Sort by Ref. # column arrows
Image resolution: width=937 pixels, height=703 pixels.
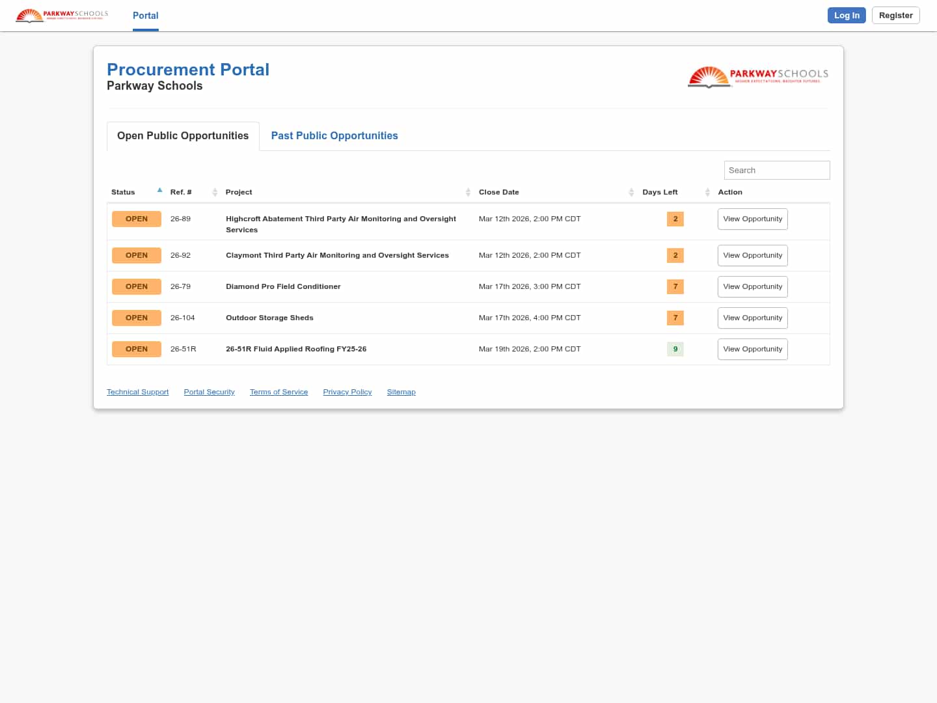click(215, 192)
